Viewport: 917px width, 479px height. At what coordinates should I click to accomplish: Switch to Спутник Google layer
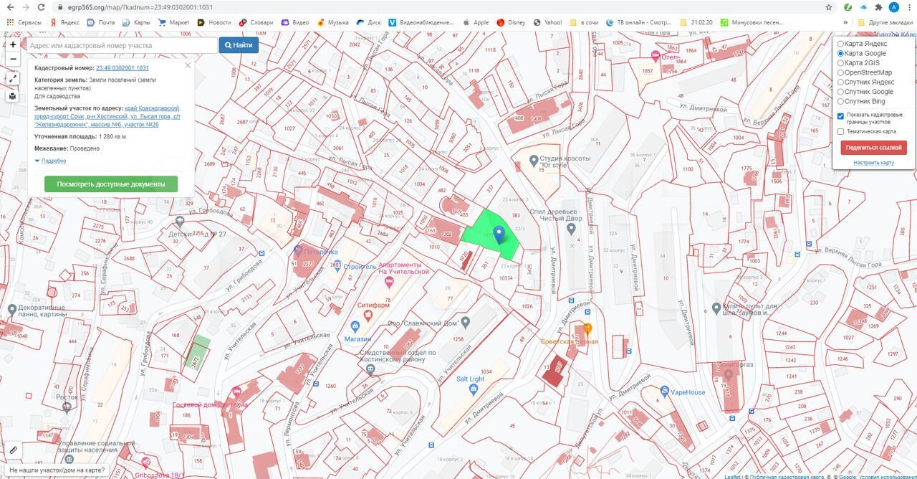point(841,92)
